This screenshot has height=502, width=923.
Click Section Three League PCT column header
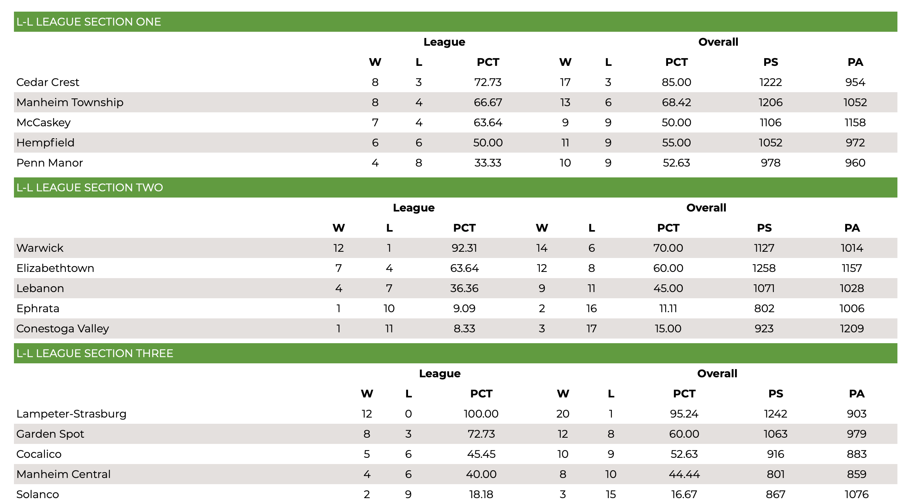(481, 394)
